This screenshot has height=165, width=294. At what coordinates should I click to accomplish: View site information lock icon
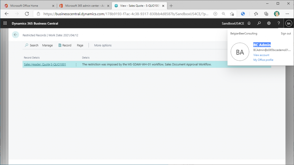point(38,14)
